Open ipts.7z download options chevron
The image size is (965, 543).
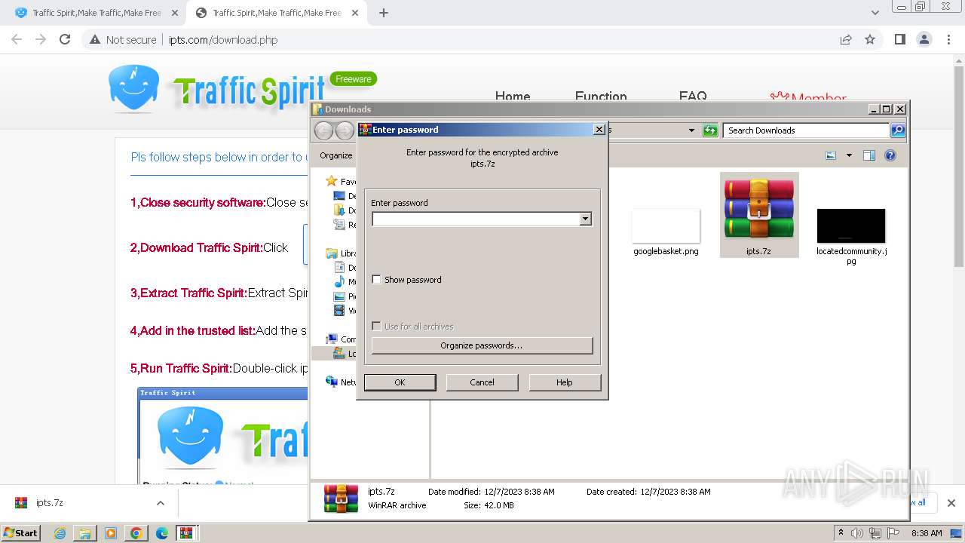pyautogui.click(x=160, y=503)
